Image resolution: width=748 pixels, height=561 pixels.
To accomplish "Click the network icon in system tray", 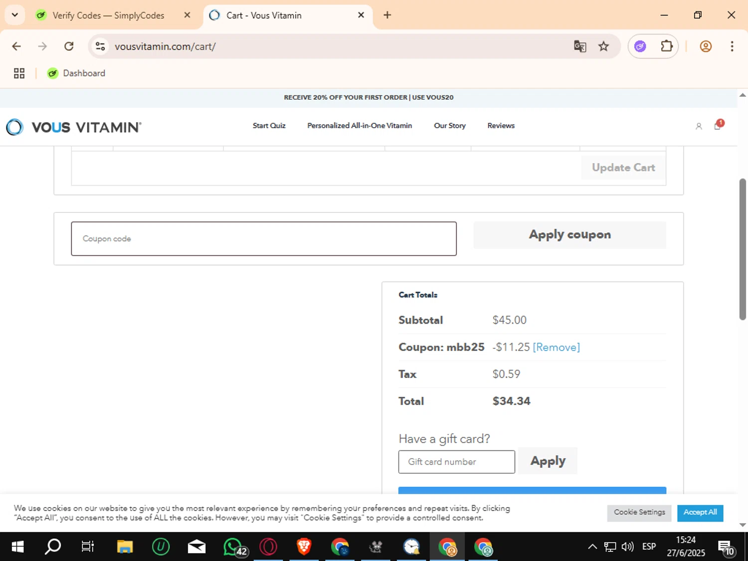I will pyautogui.click(x=610, y=547).
